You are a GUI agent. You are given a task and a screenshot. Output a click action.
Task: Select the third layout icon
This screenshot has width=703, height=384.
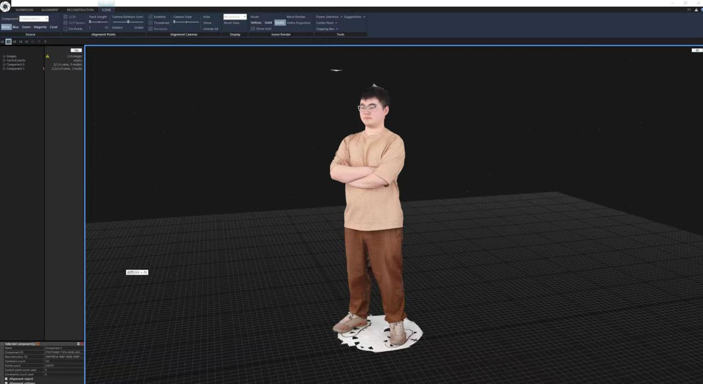(14, 41)
